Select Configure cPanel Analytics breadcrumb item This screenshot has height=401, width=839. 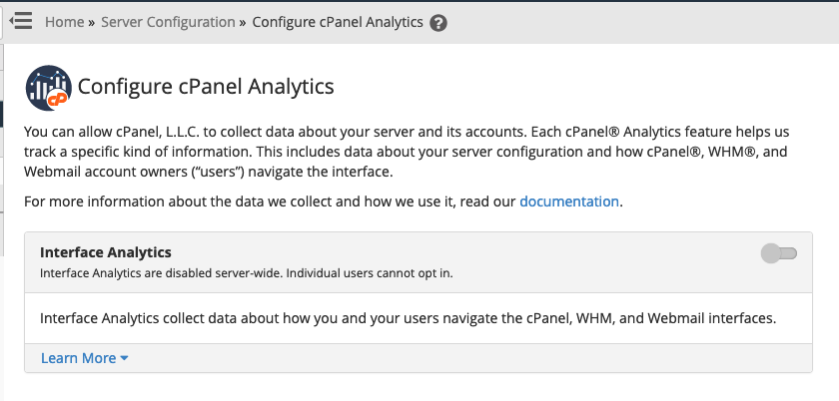338,21
